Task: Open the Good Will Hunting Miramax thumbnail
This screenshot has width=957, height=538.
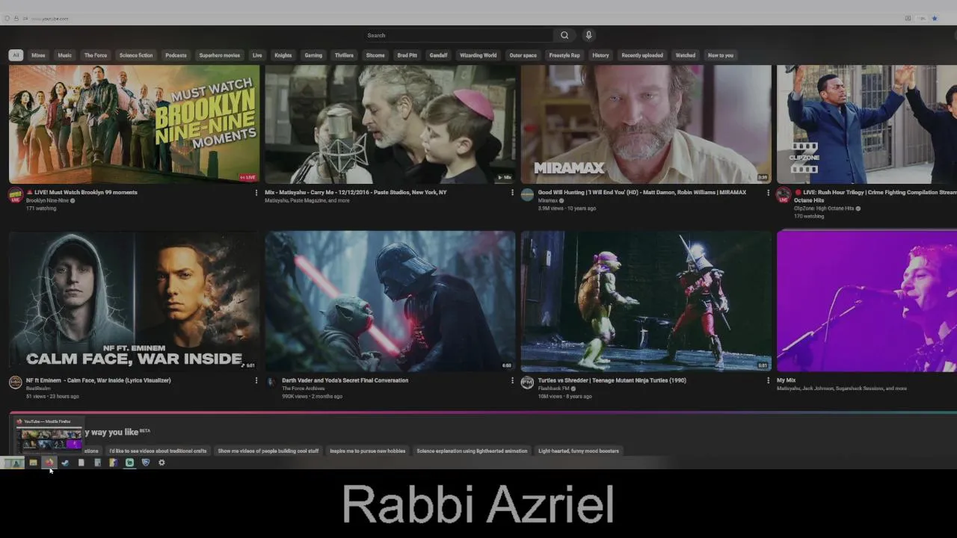Action: point(646,124)
